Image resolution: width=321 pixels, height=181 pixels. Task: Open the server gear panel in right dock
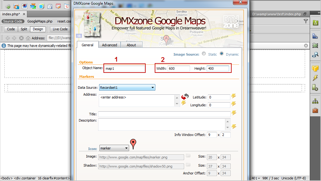pyautogui.click(x=315, y=88)
